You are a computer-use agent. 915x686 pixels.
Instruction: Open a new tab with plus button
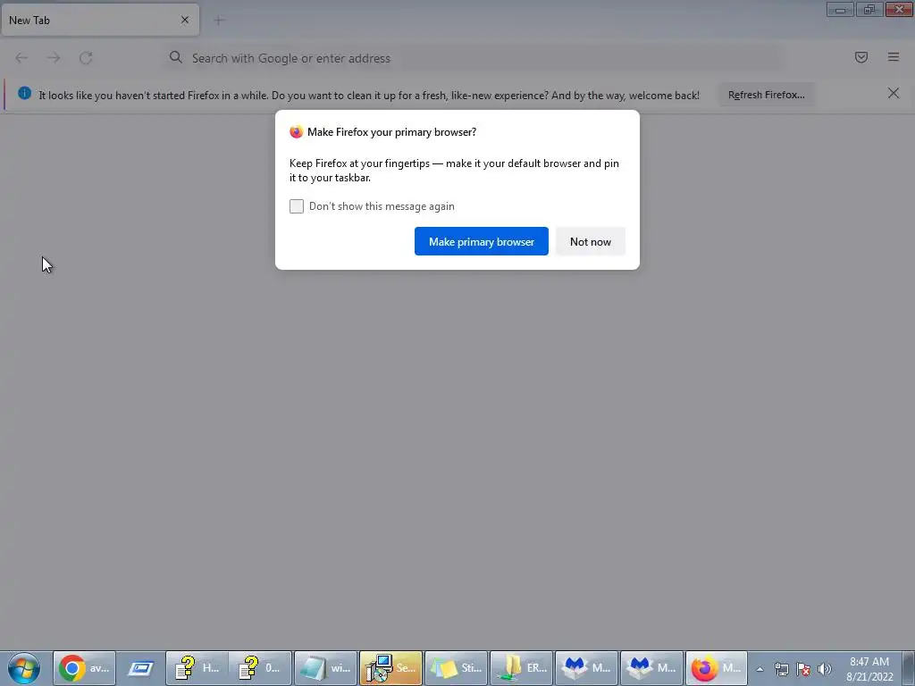219,21
